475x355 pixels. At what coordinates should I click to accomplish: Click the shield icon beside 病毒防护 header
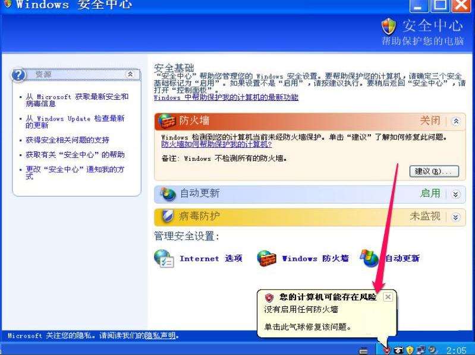point(167,217)
